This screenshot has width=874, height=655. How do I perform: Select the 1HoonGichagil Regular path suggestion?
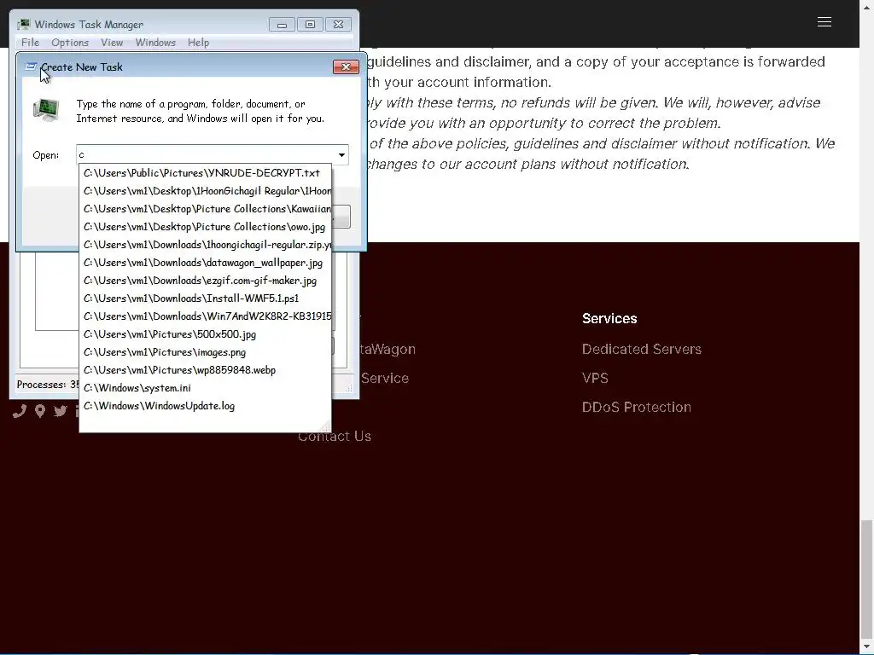tap(205, 191)
